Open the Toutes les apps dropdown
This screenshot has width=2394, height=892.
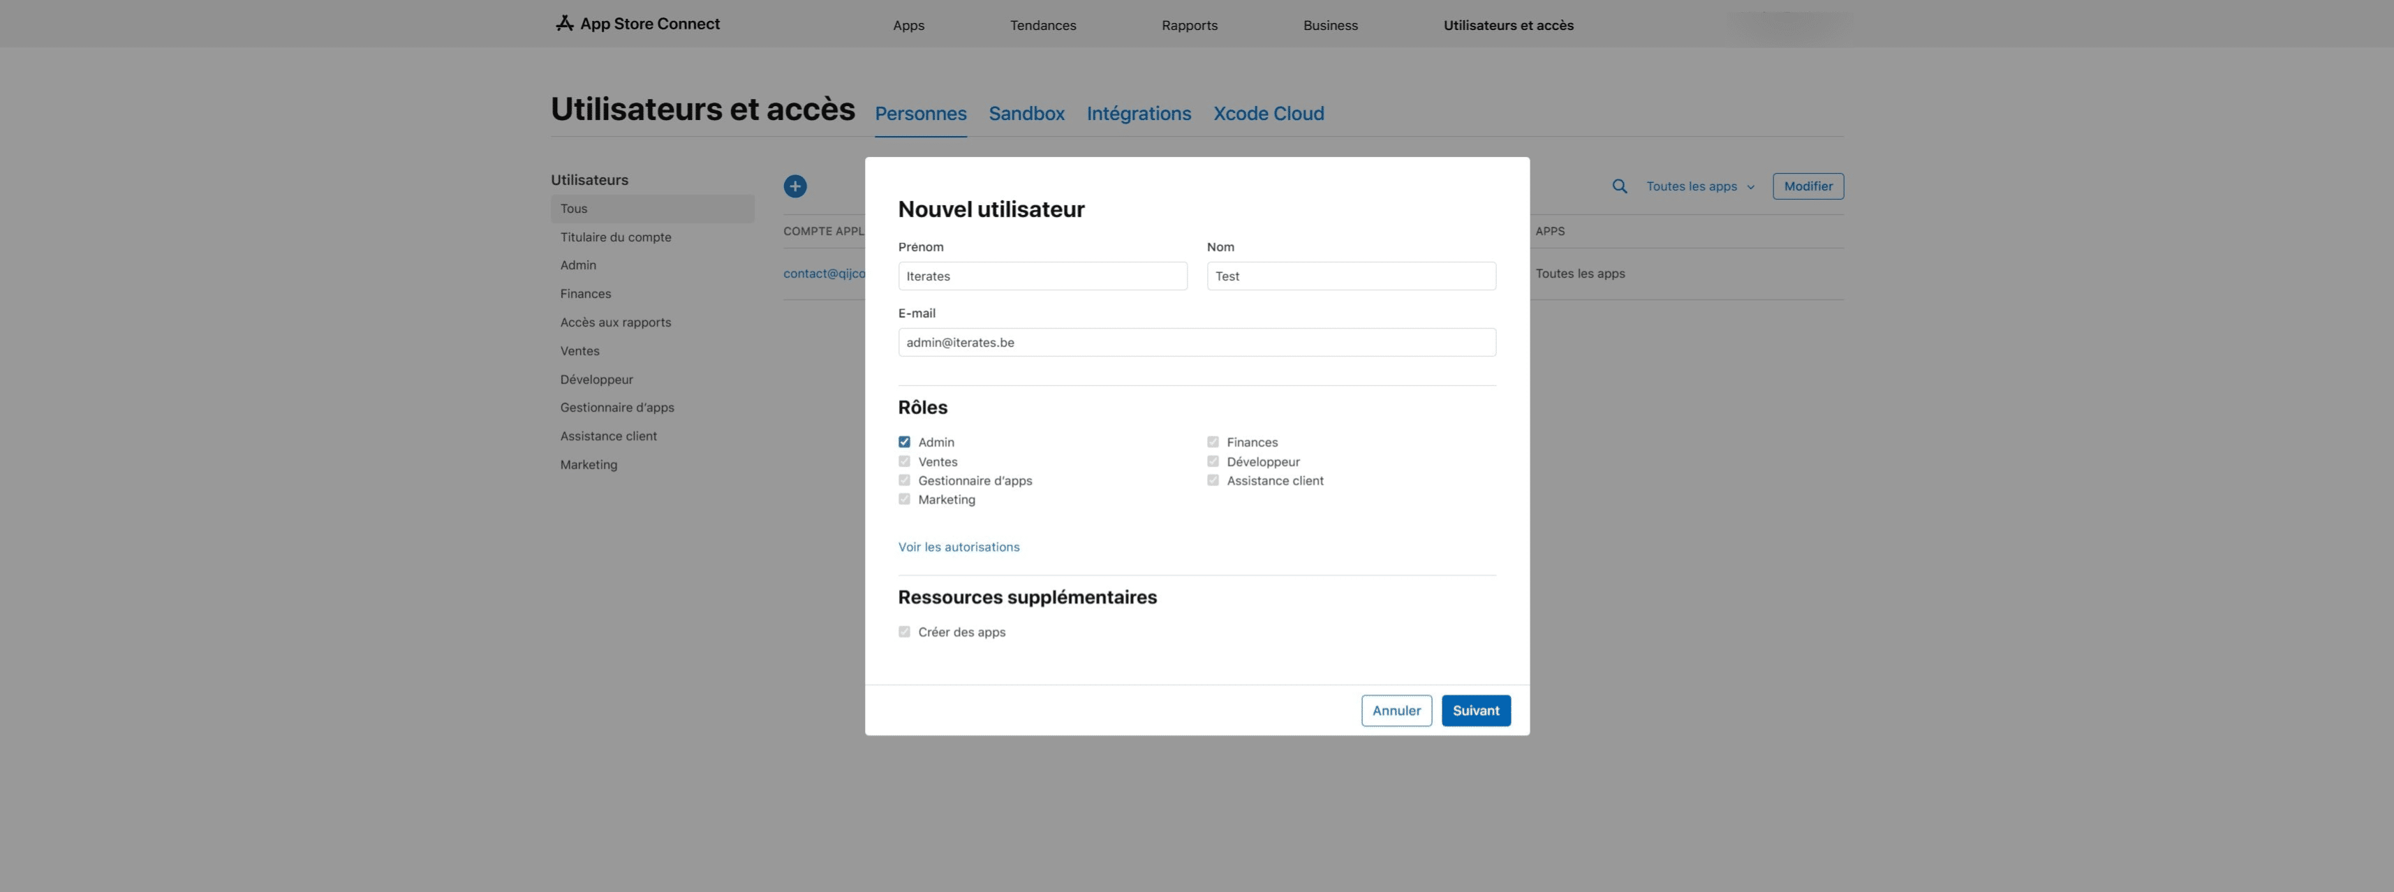(x=1701, y=187)
